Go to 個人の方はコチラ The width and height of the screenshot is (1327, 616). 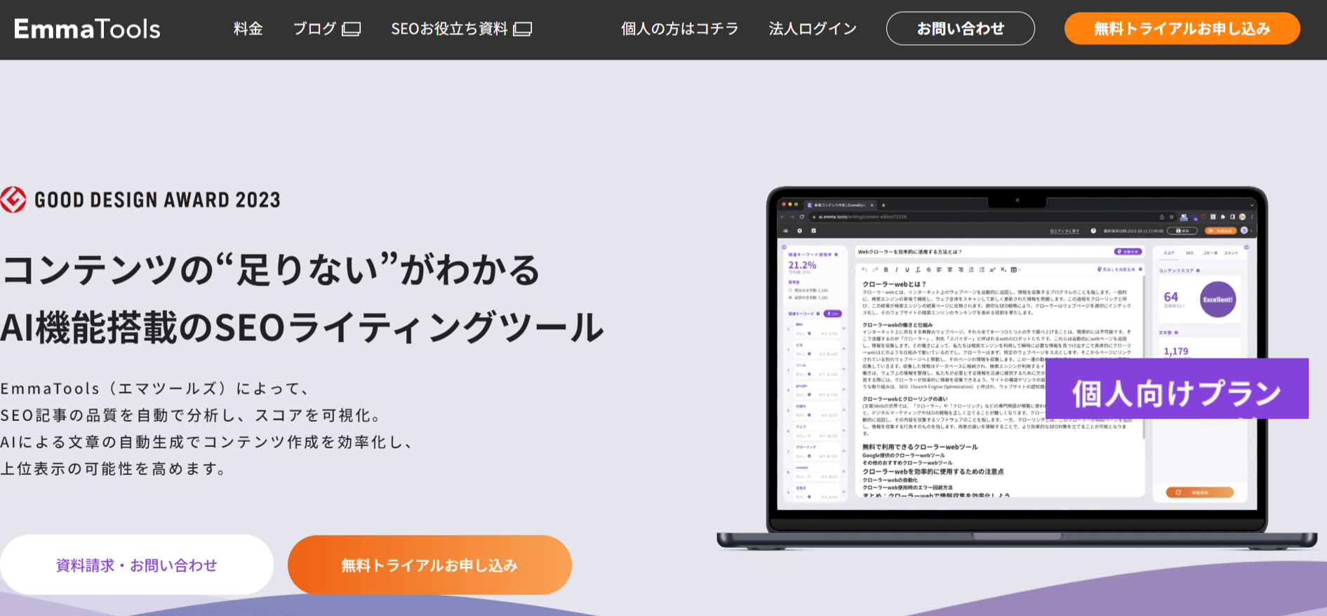pyautogui.click(x=679, y=29)
